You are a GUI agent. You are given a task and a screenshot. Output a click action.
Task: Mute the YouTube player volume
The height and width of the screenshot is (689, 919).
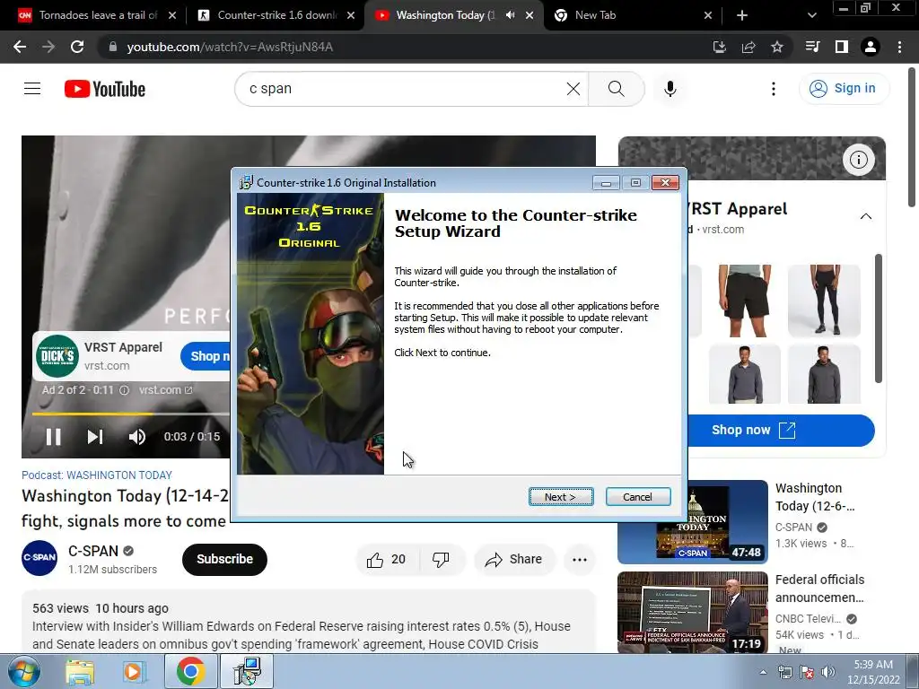coord(137,437)
